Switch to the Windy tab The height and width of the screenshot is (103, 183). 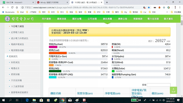(x=52, y=2)
